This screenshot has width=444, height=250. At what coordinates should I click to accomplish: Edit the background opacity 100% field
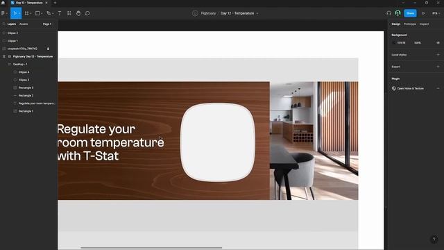[418, 43]
